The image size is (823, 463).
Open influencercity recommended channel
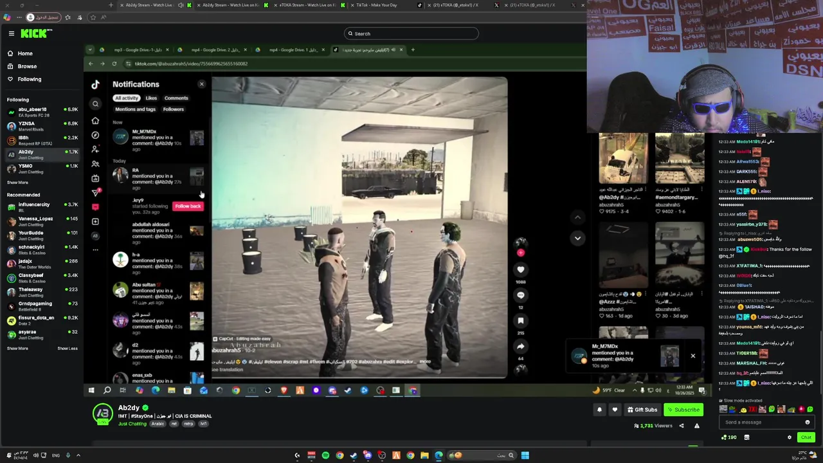42,207
